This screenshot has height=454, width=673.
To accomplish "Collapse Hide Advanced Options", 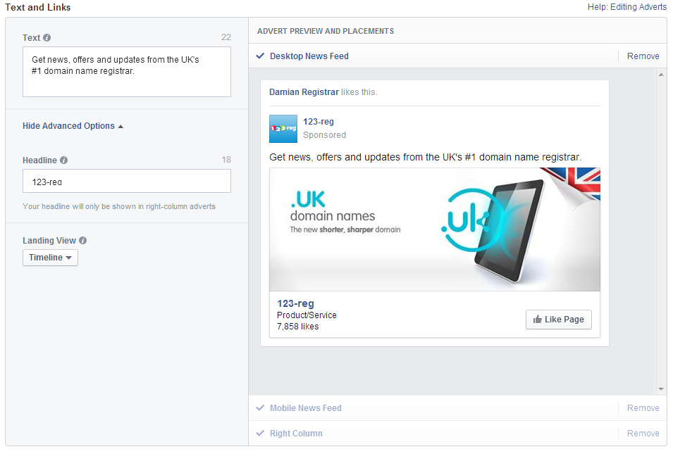I will (73, 126).
